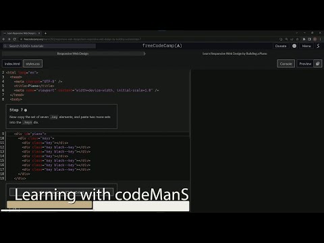This screenshot has width=324, height=243.
Task: Click the zoom magnifier icon in address bar
Action: pos(286,39)
